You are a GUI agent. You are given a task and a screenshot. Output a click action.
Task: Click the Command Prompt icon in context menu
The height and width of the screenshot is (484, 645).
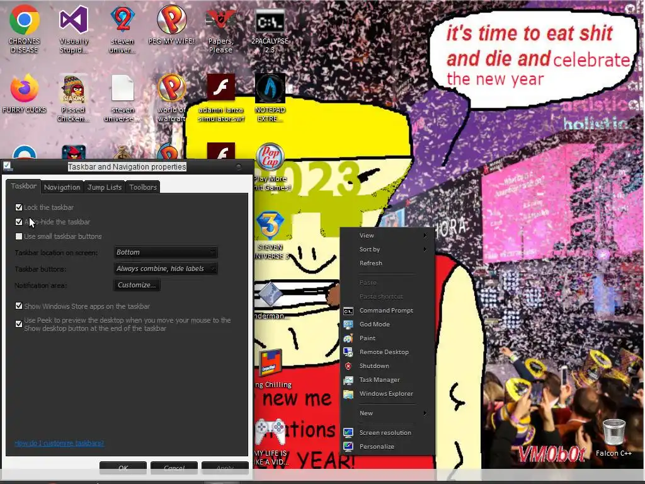tap(348, 311)
